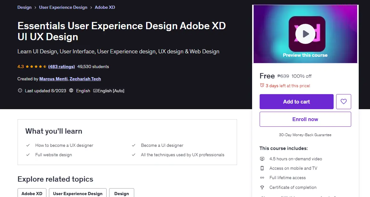
Task: Select the User Experience Design topic tag
Action: point(78,193)
